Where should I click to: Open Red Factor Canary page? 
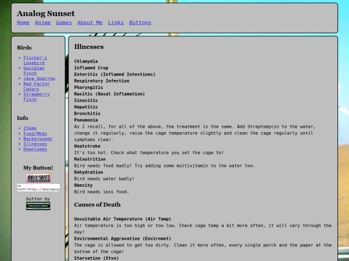click(36, 86)
